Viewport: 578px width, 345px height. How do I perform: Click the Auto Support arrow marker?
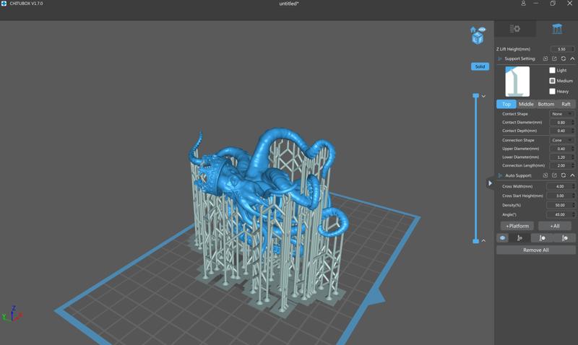point(500,175)
